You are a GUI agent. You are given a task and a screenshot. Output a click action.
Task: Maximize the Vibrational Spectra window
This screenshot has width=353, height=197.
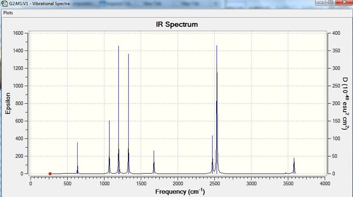pyautogui.click(x=330, y=3)
